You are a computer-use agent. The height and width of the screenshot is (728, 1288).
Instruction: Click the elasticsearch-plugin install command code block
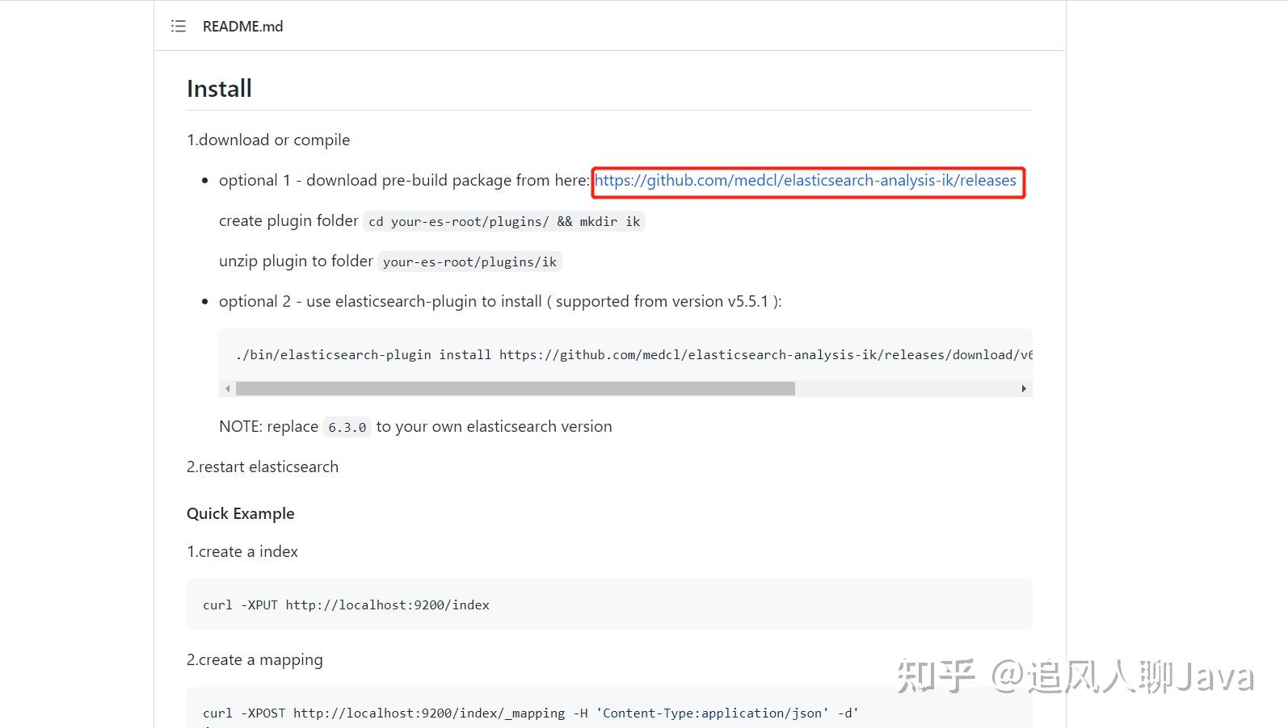click(x=625, y=355)
